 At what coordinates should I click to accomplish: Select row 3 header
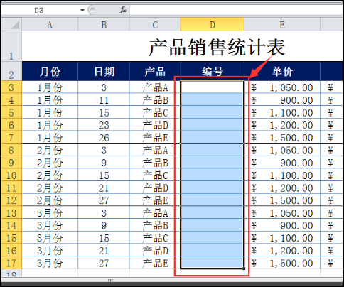[11, 87]
